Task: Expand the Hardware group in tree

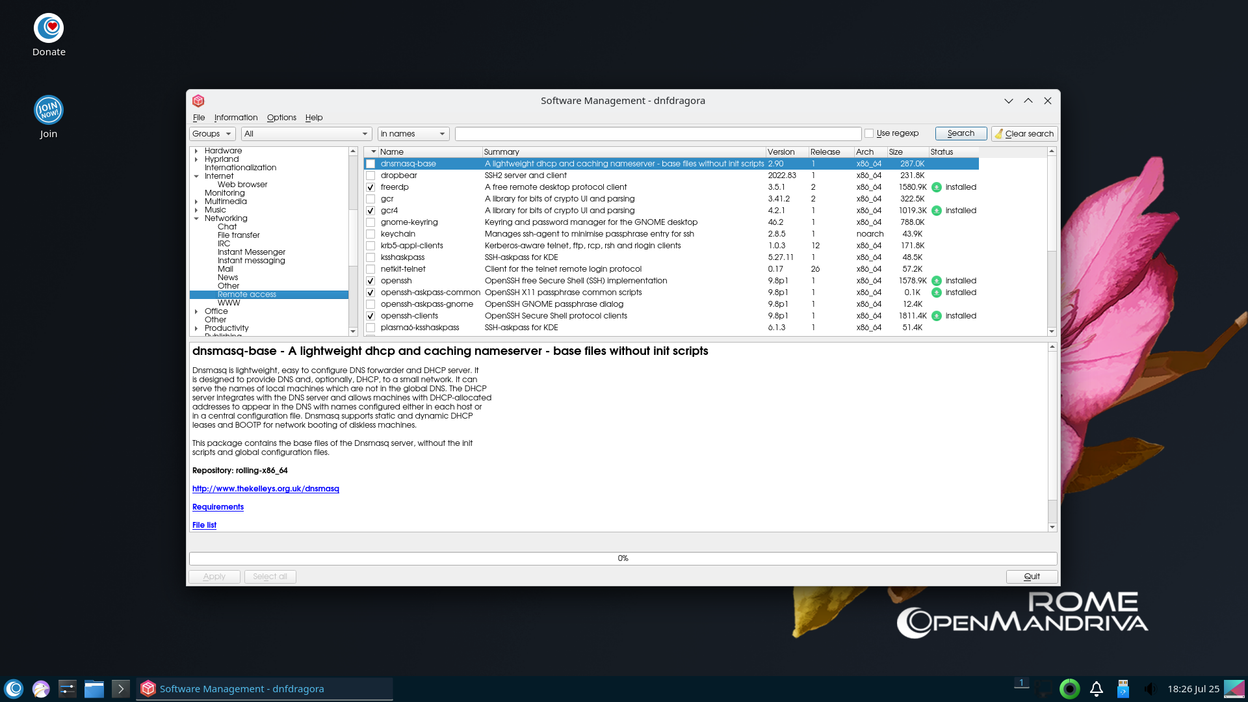Action: pyautogui.click(x=196, y=151)
